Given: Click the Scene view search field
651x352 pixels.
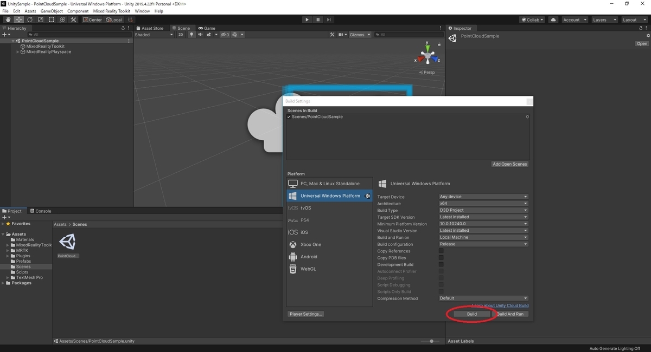Looking at the screenshot, I should 408,35.
